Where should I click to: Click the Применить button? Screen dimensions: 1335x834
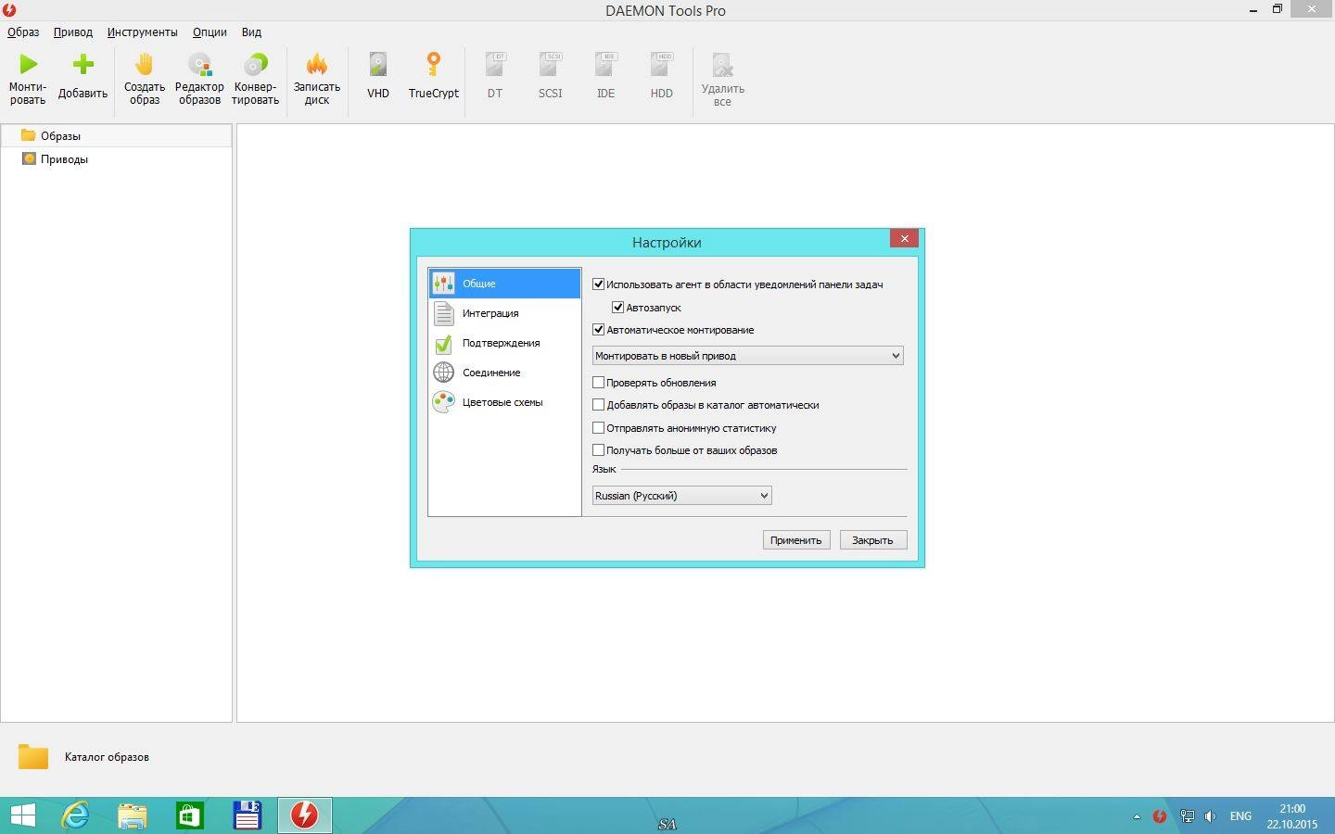796,540
